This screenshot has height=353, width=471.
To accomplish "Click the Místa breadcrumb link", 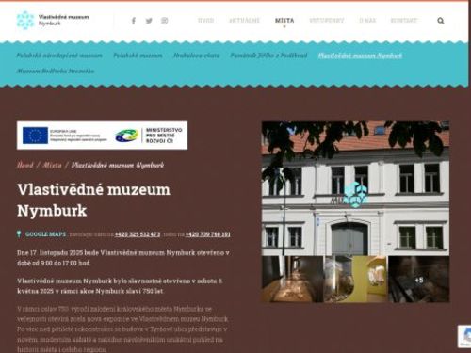I will point(52,165).
